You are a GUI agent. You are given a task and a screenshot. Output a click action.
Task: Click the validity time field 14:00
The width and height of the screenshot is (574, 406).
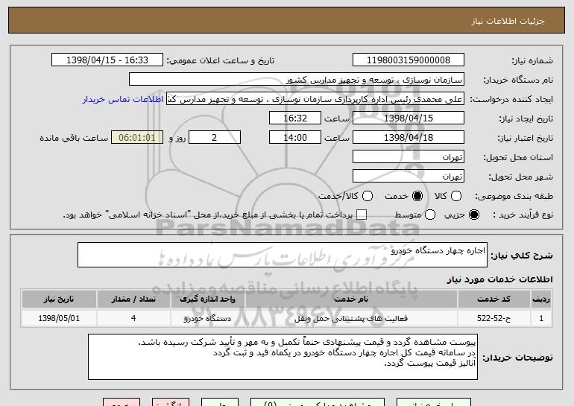point(295,138)
